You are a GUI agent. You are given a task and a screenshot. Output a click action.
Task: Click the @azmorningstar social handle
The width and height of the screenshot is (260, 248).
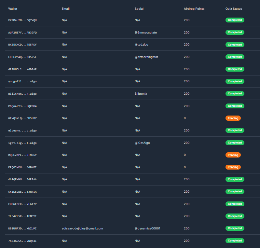[x=146, y=57]
